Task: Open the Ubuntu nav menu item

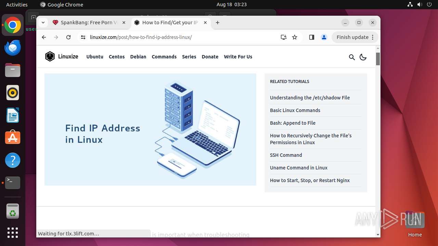Action: (95, 57)
